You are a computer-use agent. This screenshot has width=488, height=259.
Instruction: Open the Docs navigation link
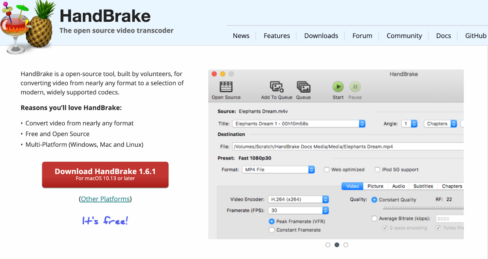[443, 36]
